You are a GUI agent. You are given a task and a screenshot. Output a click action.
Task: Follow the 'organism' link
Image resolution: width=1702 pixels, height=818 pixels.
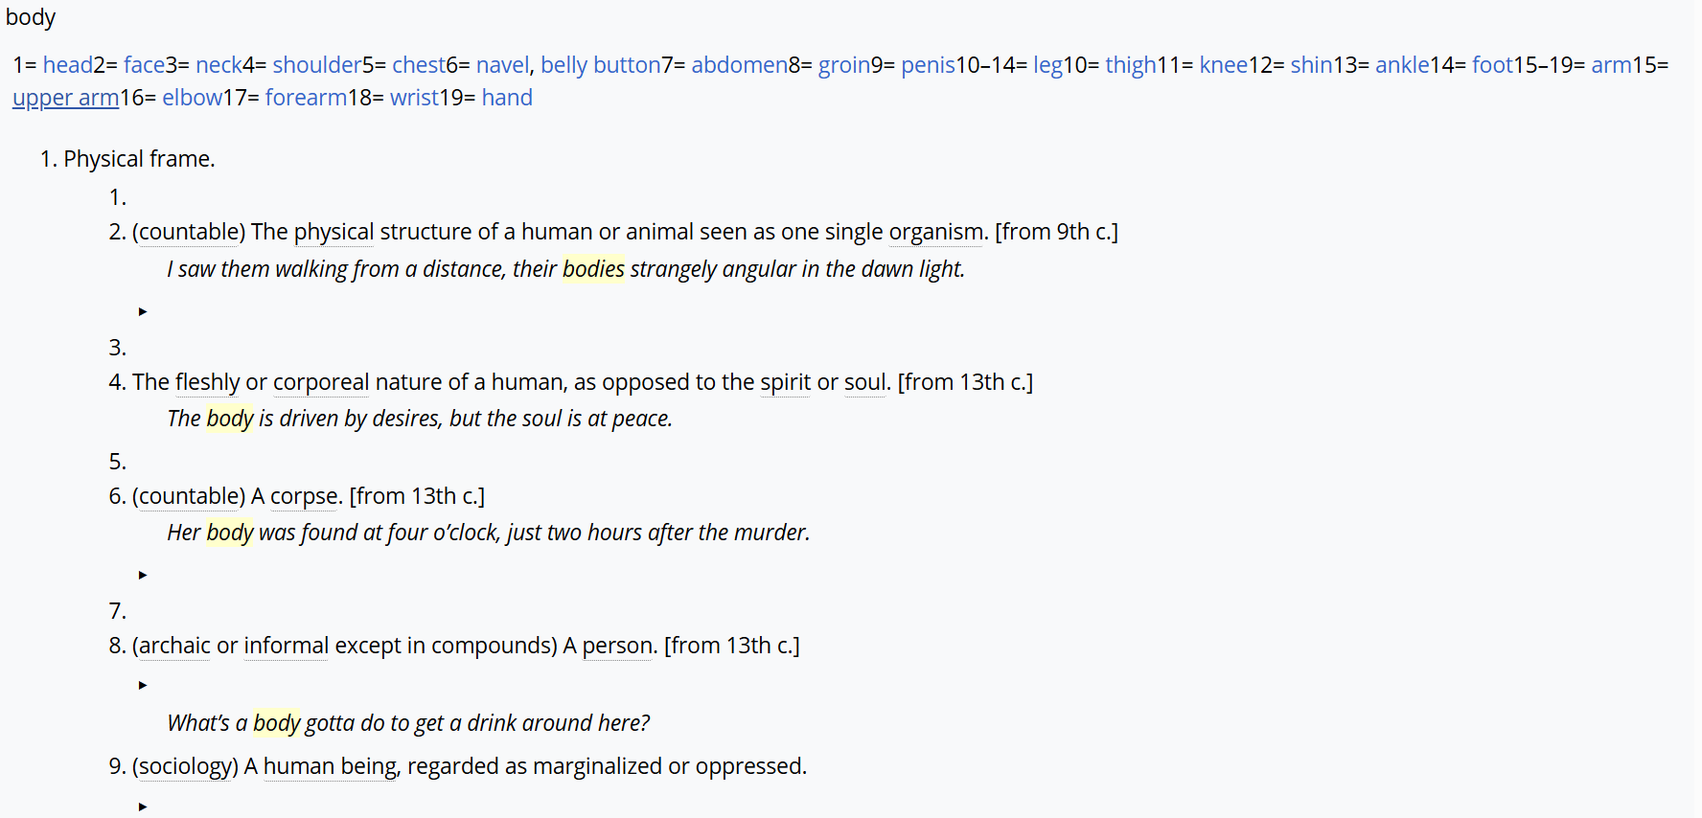point(935,232)
